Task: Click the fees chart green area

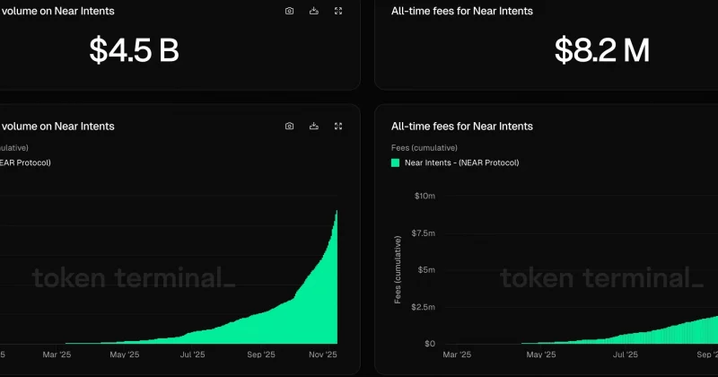Action: click(x=678, y=334)
